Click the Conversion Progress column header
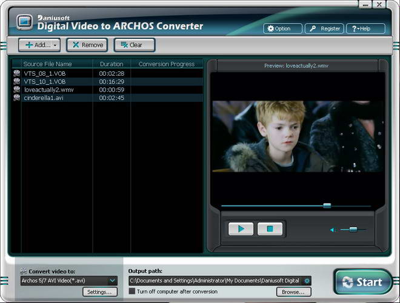Screen dimensions: 400x303 coord(167,64)
